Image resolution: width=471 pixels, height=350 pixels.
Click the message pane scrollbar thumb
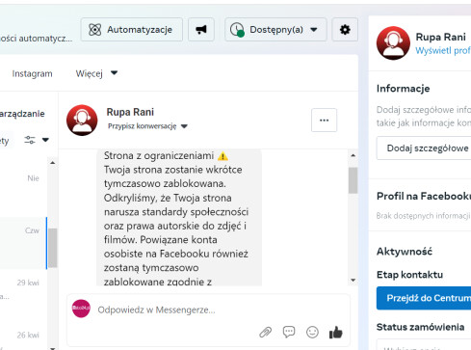coord(353,180)
